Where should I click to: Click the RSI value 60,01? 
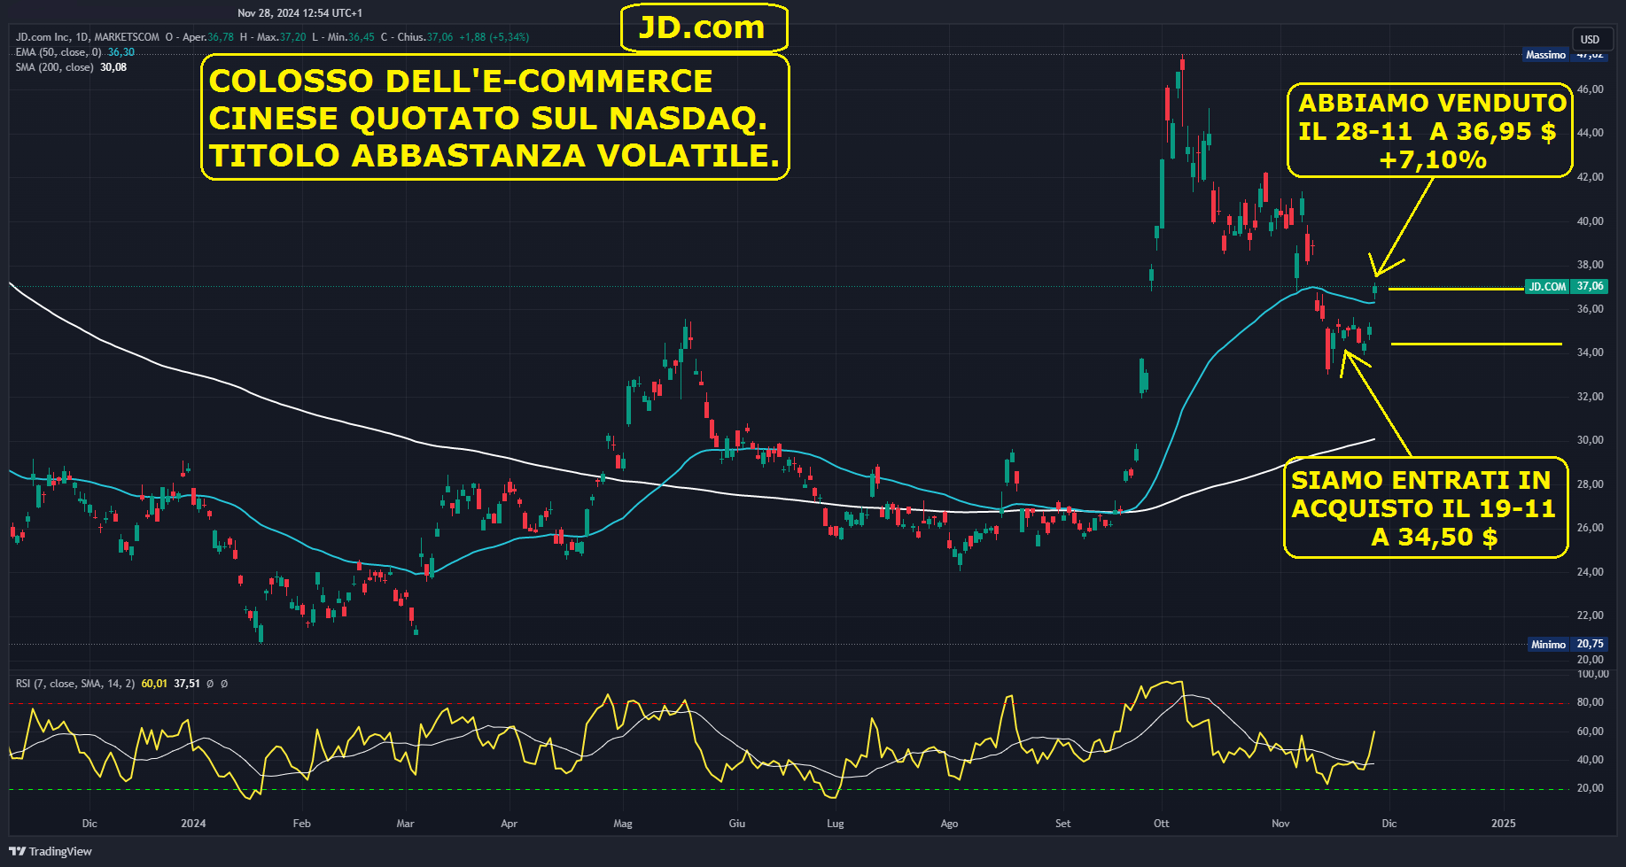point(154,684)
